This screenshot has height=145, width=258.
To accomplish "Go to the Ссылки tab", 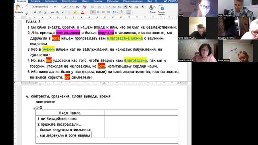I will tap(98, 1).
